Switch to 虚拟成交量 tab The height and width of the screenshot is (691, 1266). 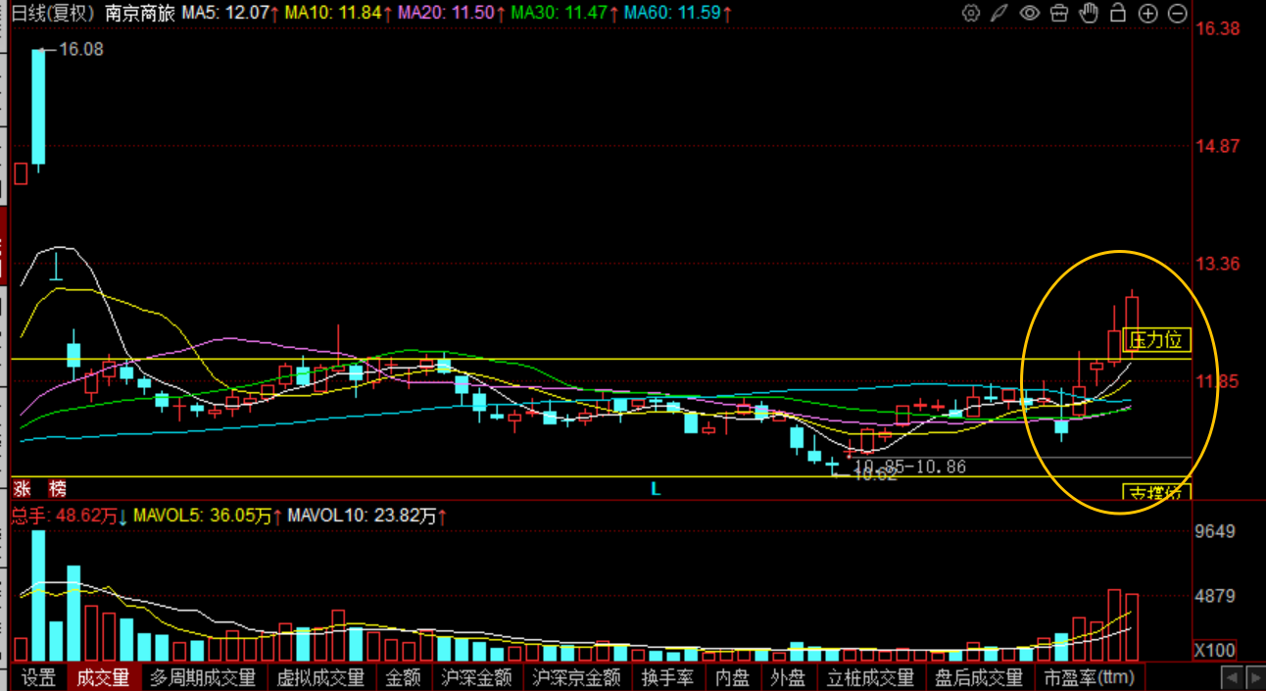click(320, 677)
